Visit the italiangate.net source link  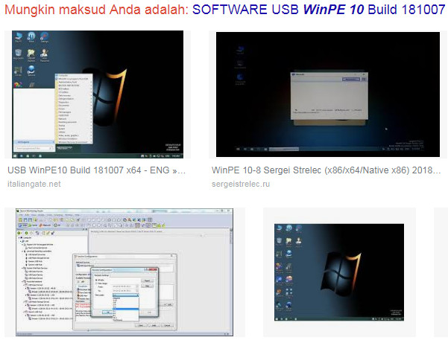click(34, 184)
